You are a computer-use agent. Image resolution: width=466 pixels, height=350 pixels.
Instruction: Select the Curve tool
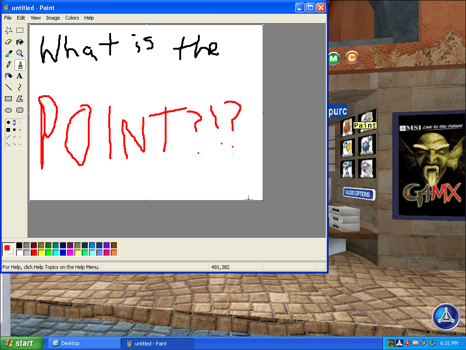click(x=20, y=87)
